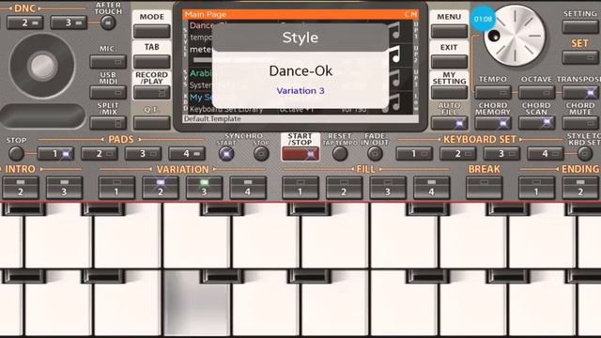
Task: Toggle SYNCHRO START button
Action: click(x=226, y=154)
